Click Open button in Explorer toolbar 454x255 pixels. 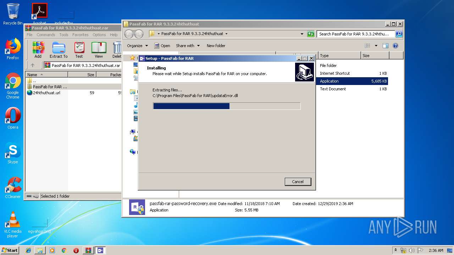pyautogui.click(x=162, y=46)
